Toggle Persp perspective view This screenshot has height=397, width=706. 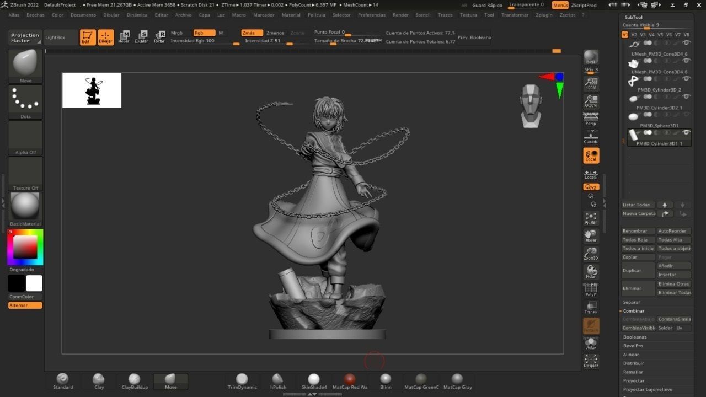(591, 119)
